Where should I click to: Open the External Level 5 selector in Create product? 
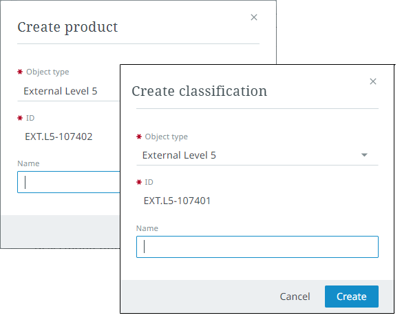pyautogui.click(x=69, y=91)
